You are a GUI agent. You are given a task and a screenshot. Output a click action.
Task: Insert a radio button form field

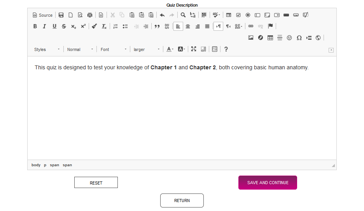point(248,15)
